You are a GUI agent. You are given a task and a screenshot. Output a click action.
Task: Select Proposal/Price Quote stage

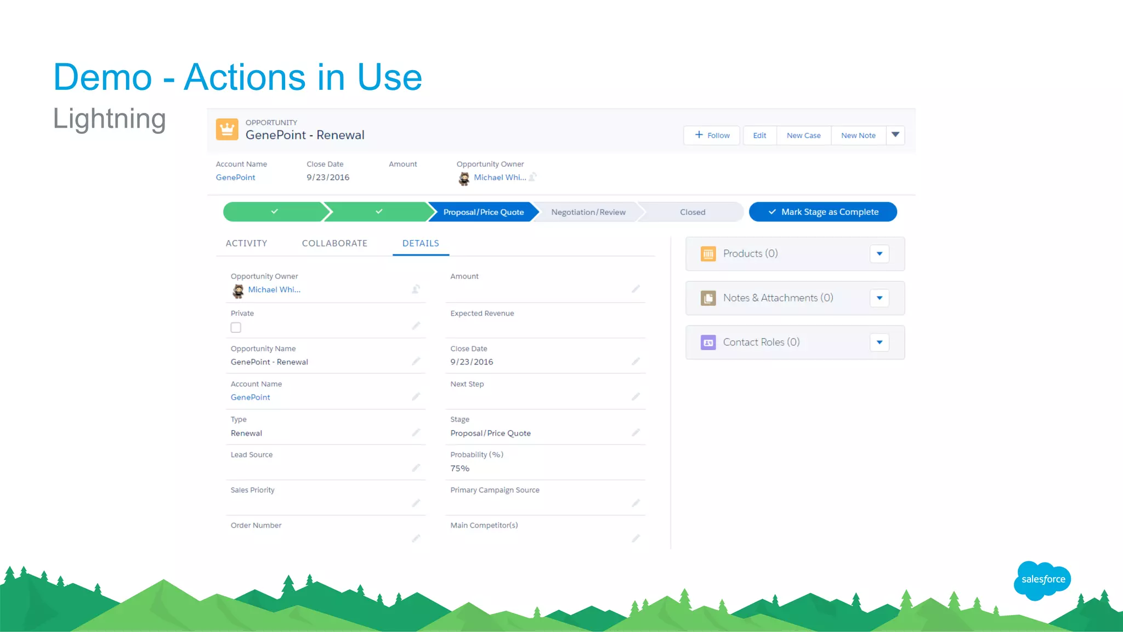483,212
